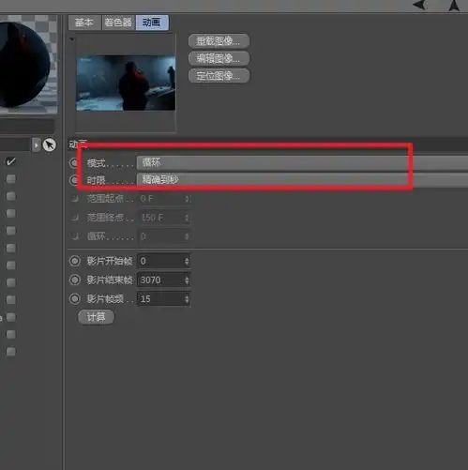The width and height of the screenshot is (468, 470).
Task: Click the stepper arrows of 影片开始帧
Action: (x=187, y=261)
